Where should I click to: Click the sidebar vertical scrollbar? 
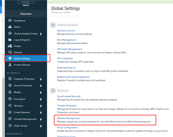click(3, 108)
